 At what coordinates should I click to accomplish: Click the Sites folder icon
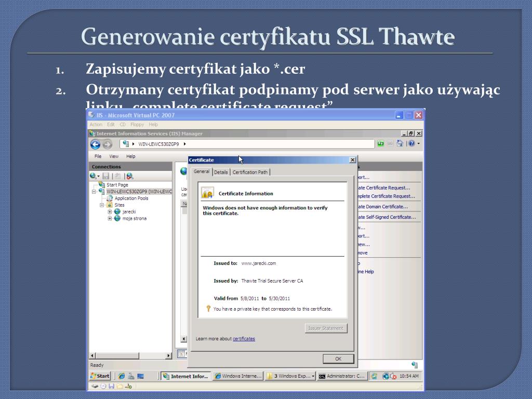coord(110,205)
